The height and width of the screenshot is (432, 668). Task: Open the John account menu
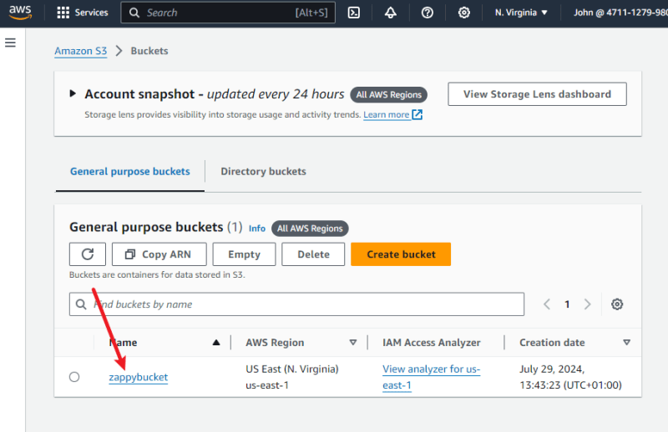click(x=620, y=13)
